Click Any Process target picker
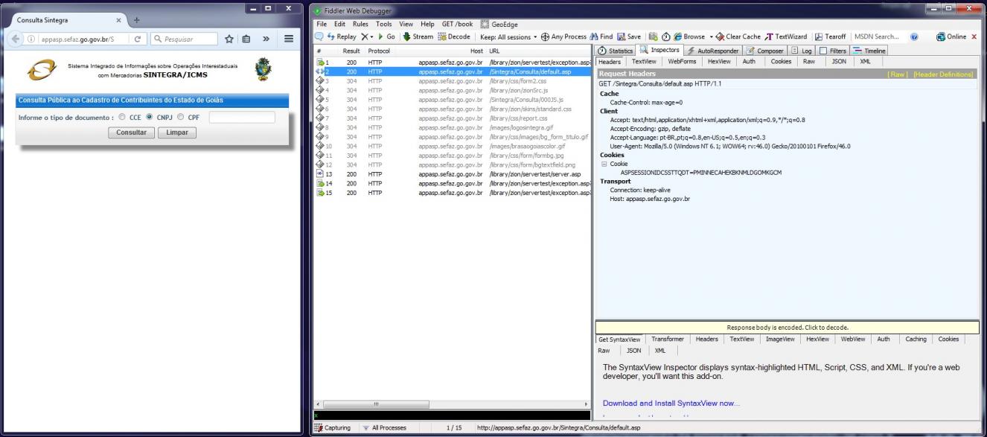This screenshot has width=987, height=437. pyautogui.click(x=564, y=36)
